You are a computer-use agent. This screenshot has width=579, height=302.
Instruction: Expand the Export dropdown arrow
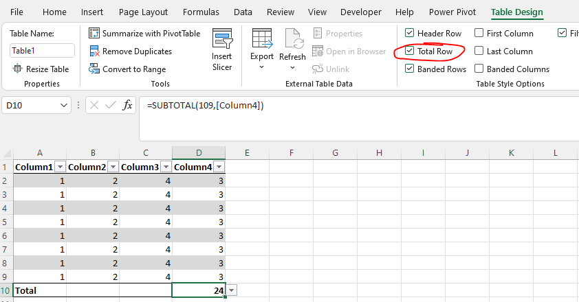(x=262, y=67)
